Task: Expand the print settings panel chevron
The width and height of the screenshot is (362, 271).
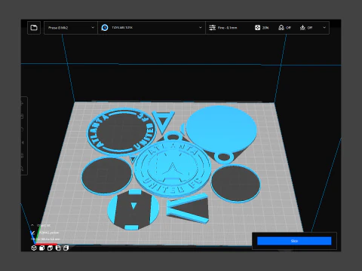Action: (324, 28)
